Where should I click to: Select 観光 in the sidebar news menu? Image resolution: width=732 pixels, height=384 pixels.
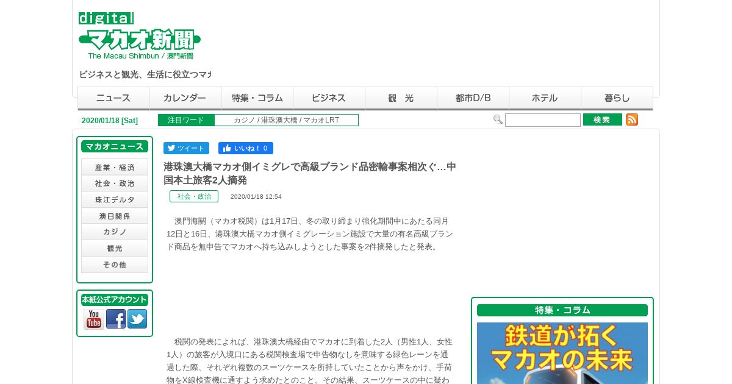coord(115,248)
